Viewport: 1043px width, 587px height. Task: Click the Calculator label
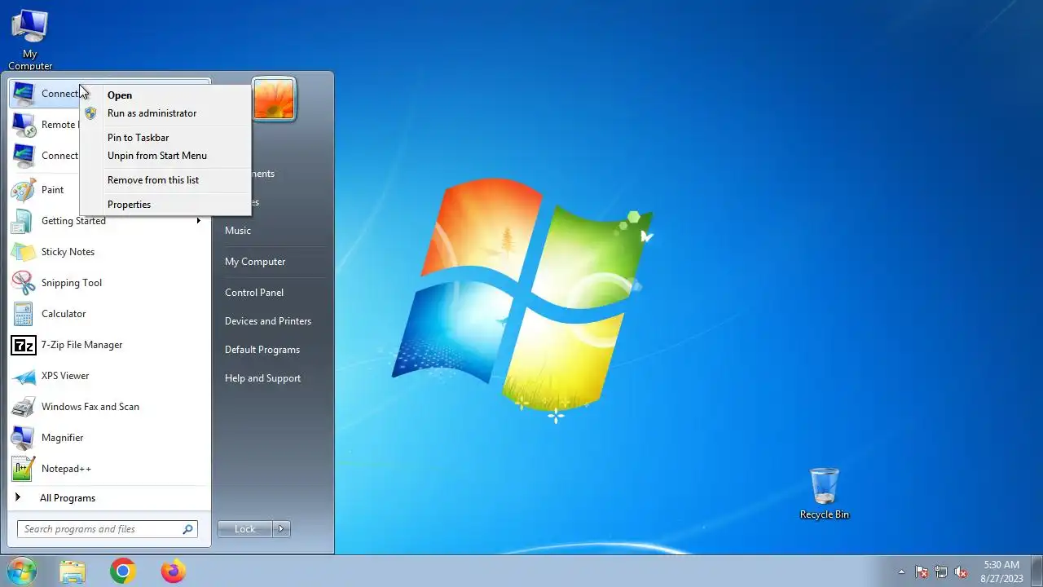[64, 314]
